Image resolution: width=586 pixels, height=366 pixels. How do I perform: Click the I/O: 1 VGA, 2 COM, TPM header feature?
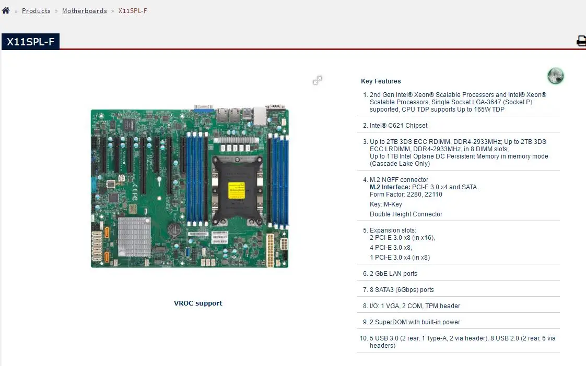click(x=415, y=306)
